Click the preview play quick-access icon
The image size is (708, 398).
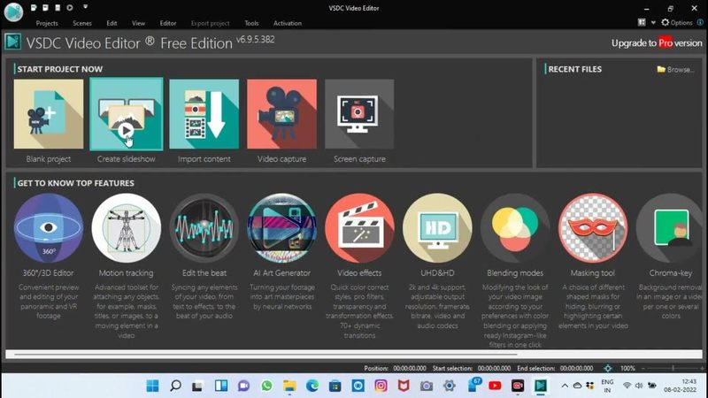click(x=70, y=8)
